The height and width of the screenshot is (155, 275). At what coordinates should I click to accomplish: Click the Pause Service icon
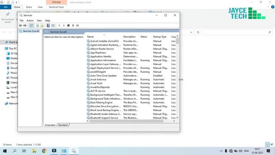point(73,26)
